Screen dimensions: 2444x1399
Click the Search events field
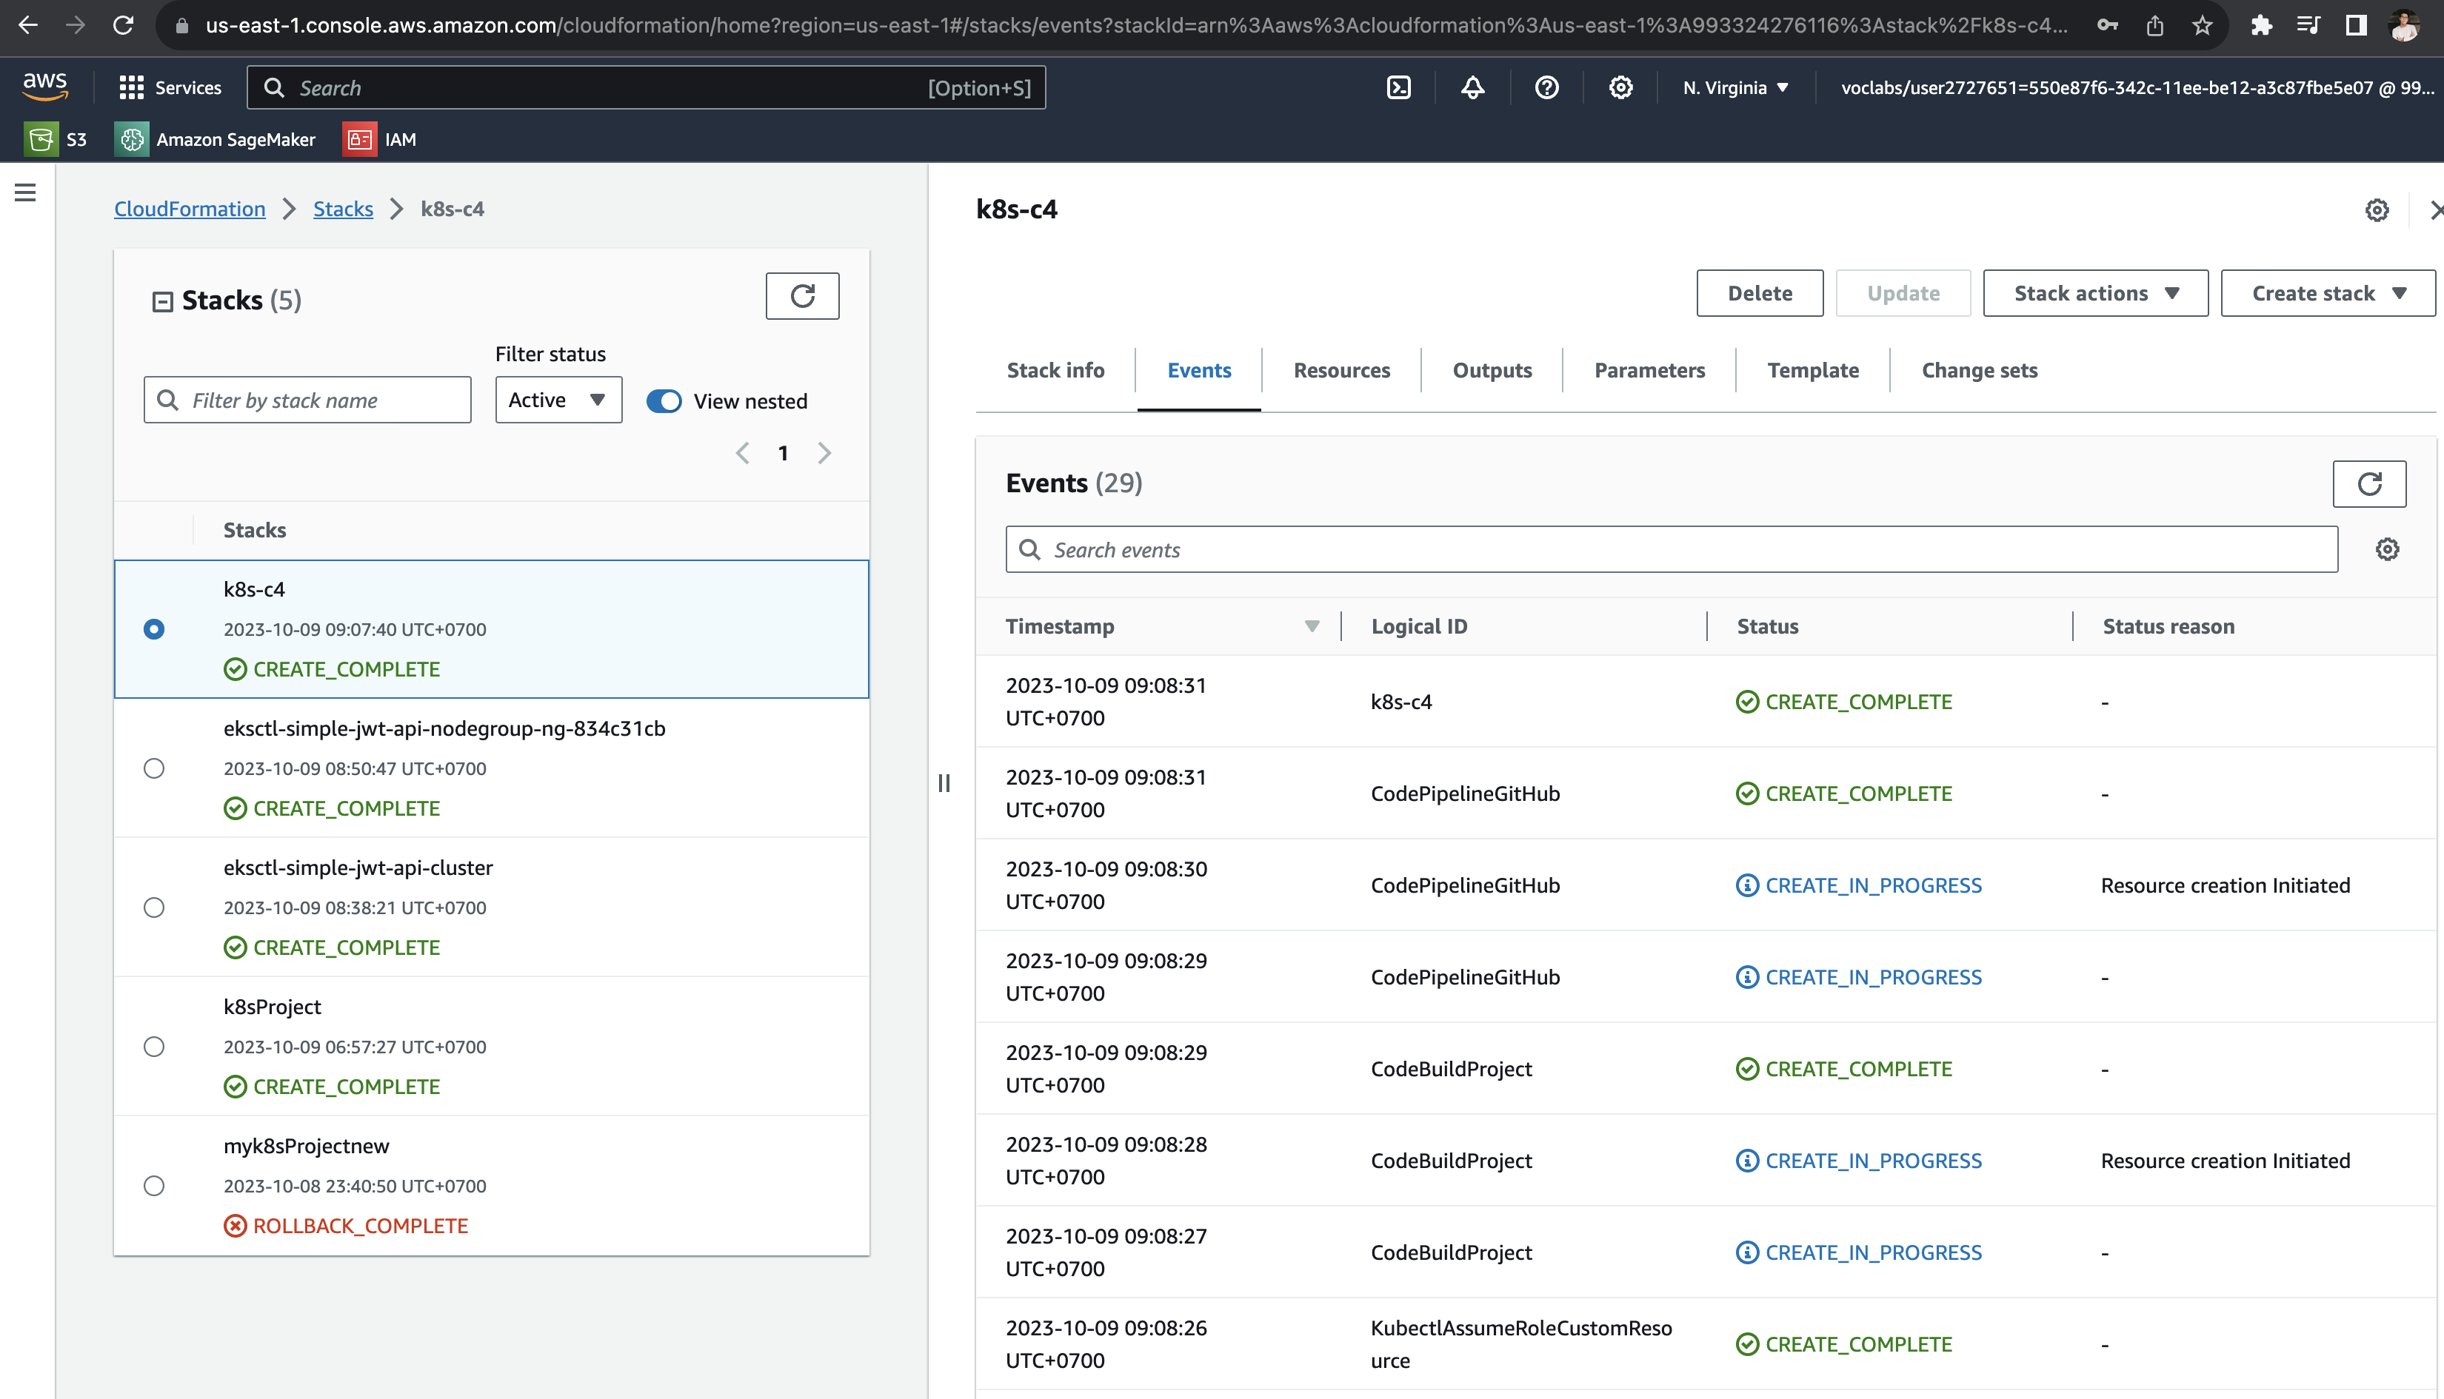click(1672, 548)
